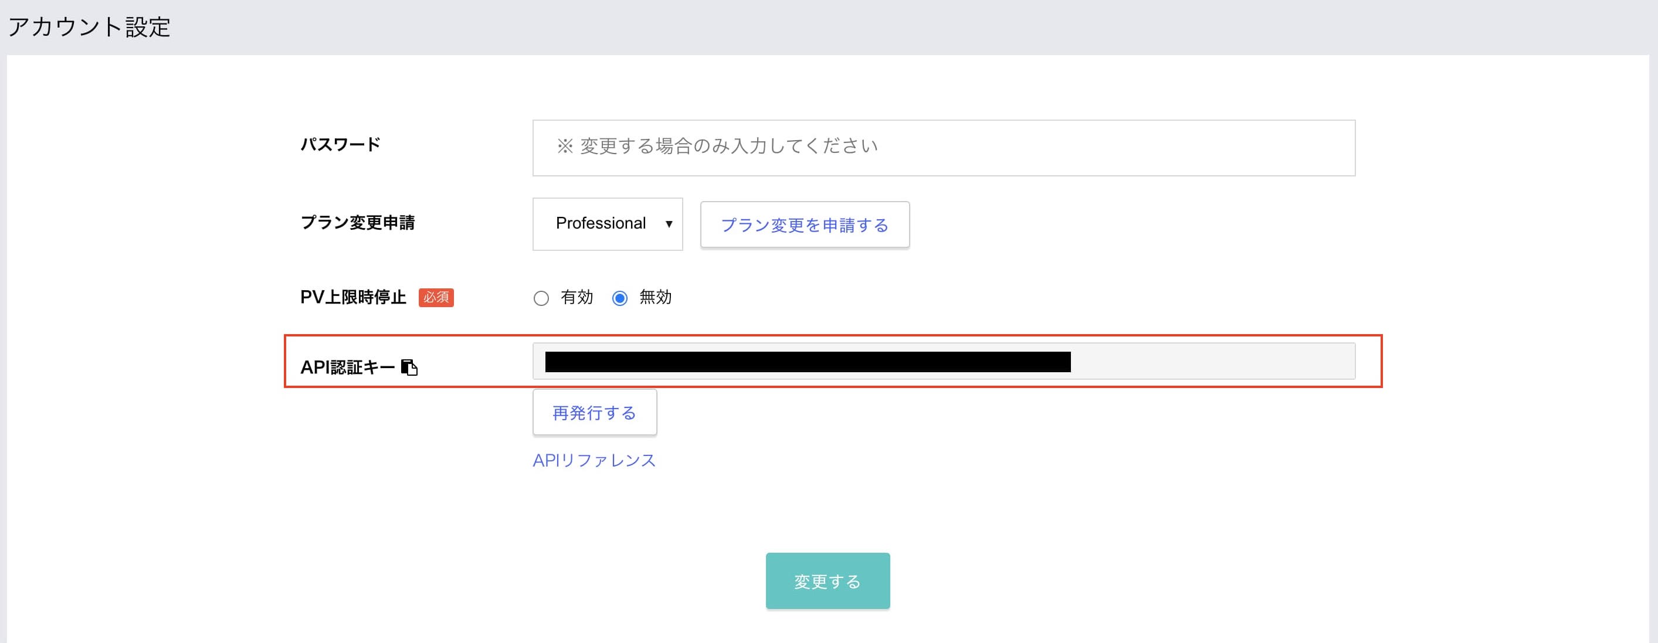Focus the パスワード input field
1658x643 pixels.
click(944, 148)
